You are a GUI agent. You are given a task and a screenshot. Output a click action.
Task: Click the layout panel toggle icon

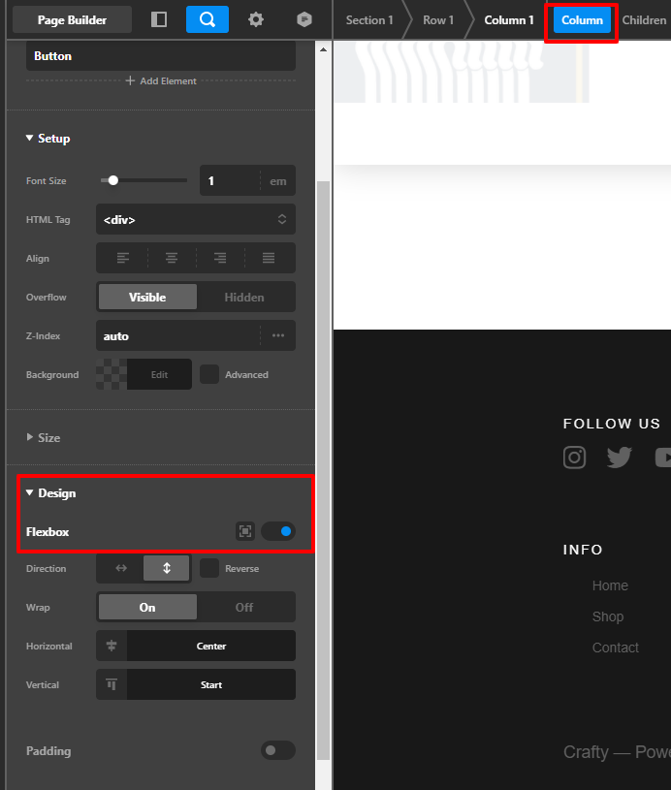tap(159, 19)
